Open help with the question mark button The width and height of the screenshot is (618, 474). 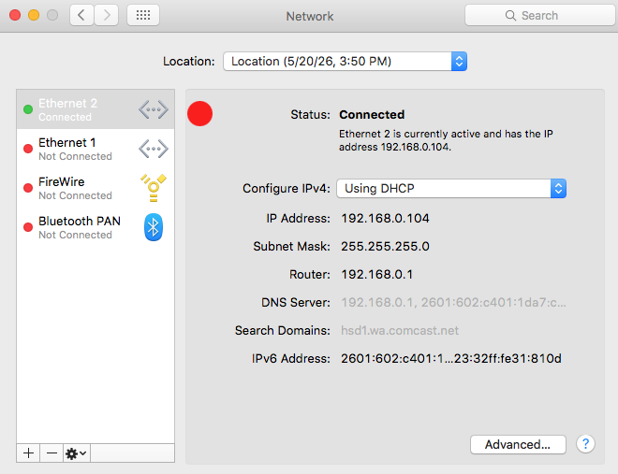click(585, 444)
